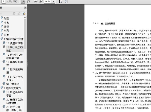
Task: Select the arrow Select tool
Action: click(x=23, y=2)
